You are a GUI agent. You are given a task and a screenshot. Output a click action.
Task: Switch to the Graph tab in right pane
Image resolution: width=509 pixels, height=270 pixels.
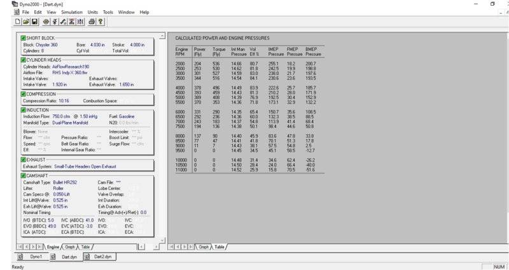coord(204,246)
